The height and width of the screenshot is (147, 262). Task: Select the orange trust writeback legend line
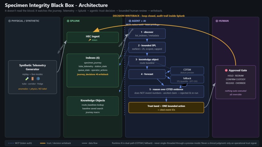coord(43,143)
